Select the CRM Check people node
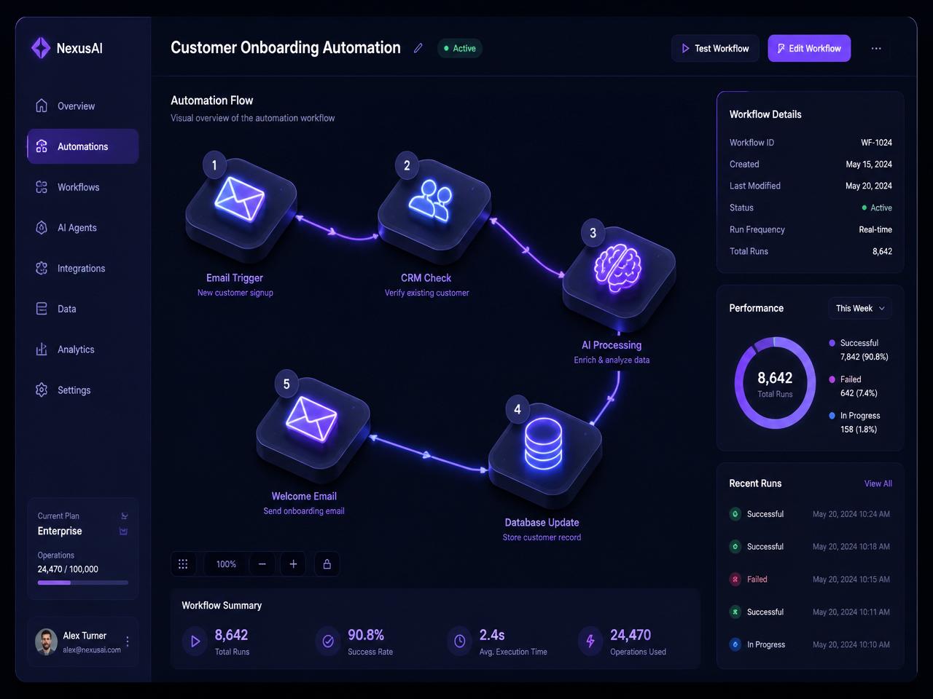Viewport: 933px width, 699px height. pyautogui.click(x=433, y=211)
